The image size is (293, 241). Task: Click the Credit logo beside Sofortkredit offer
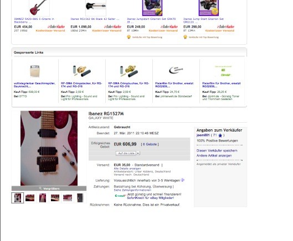(x=120, y=196)
